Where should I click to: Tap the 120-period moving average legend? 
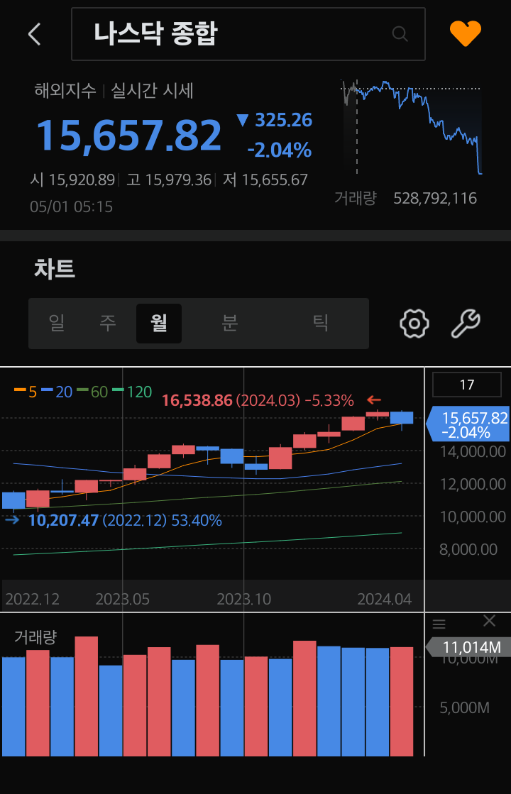click(x=132, y=392)
